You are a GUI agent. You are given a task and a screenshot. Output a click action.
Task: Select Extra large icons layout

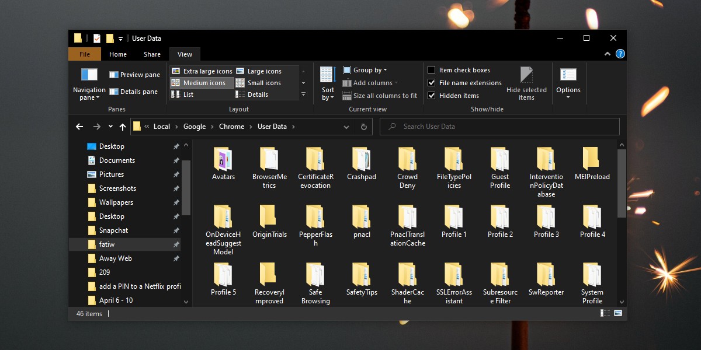click(202, 71)
